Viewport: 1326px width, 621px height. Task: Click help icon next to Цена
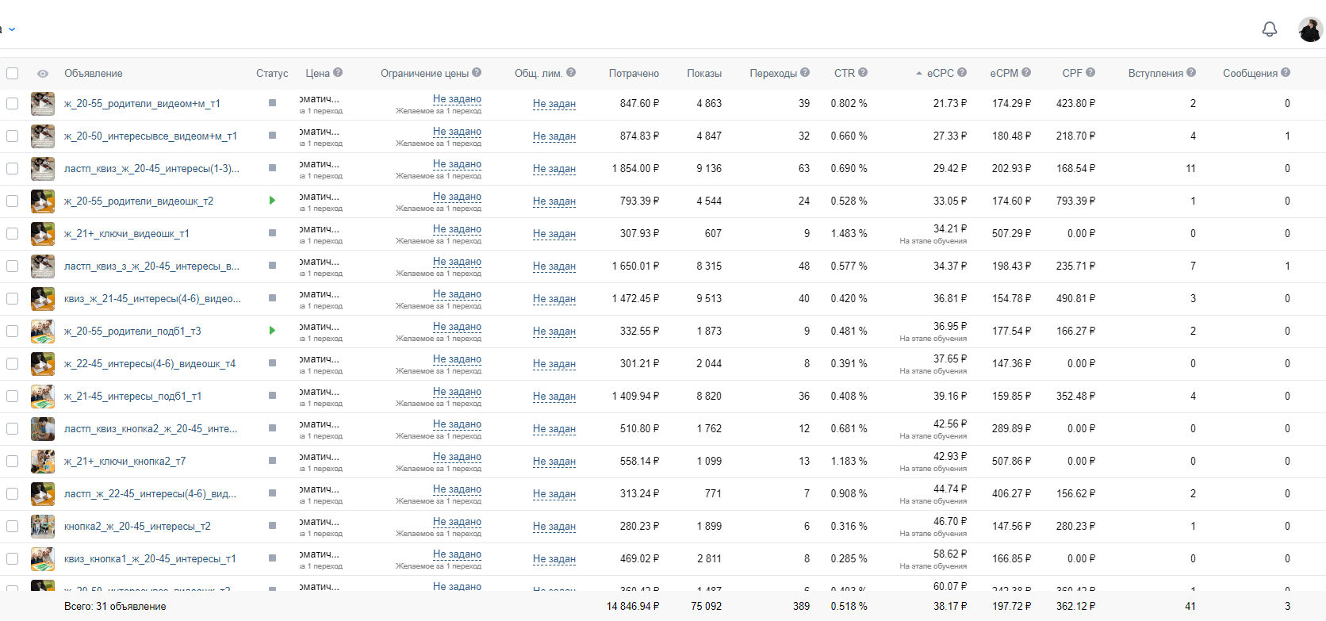[338, 72]
